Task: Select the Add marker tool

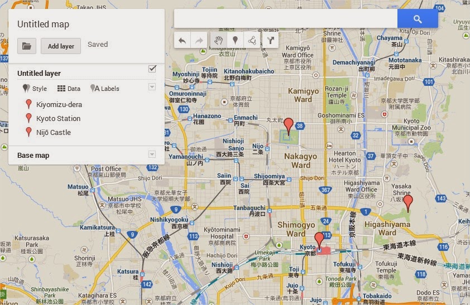Action: pos(236,40)
